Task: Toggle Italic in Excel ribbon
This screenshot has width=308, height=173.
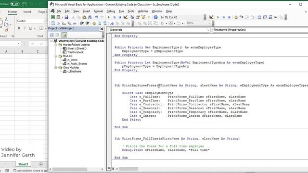Action: [25, 28]
